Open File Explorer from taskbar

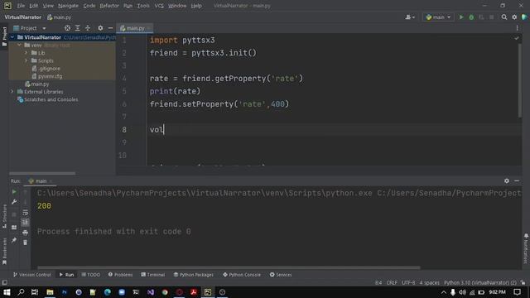(x=50, y=292)
